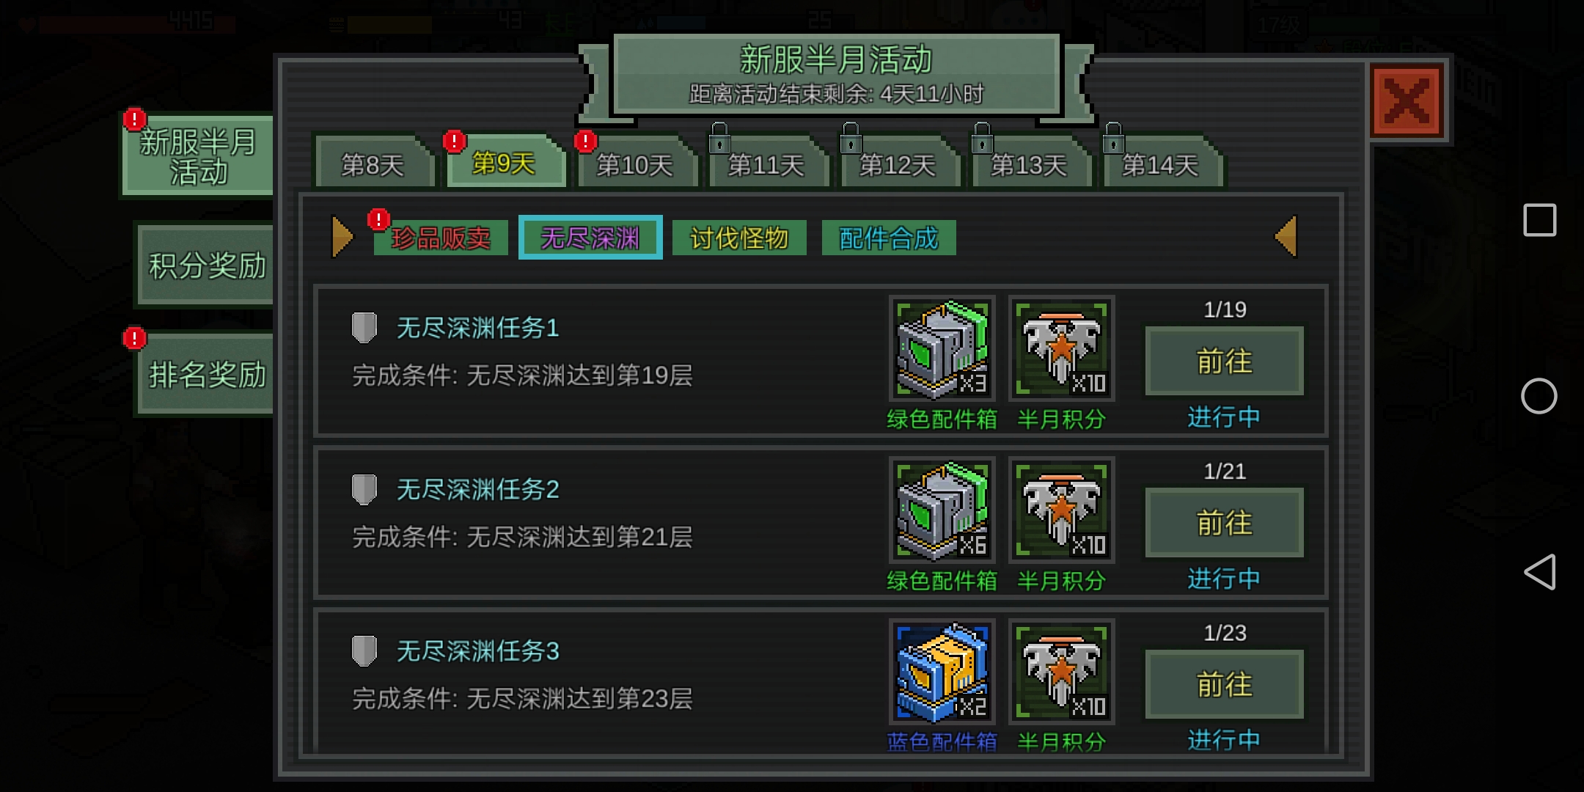Screen dimensions: 1584x792
Task: Click the Android back triangle button
Action: point(1539,572)
